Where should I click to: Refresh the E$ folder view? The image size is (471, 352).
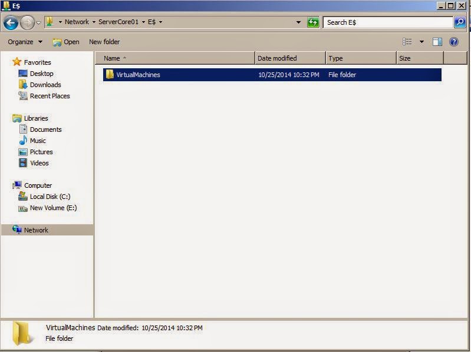coord(313,22)
